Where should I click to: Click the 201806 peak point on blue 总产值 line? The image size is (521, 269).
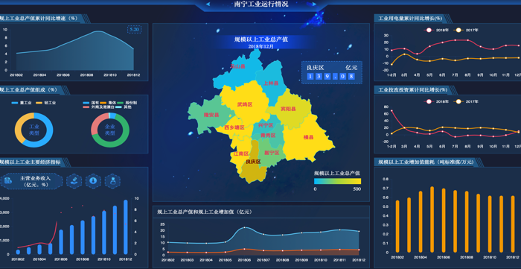coord(245,227)
